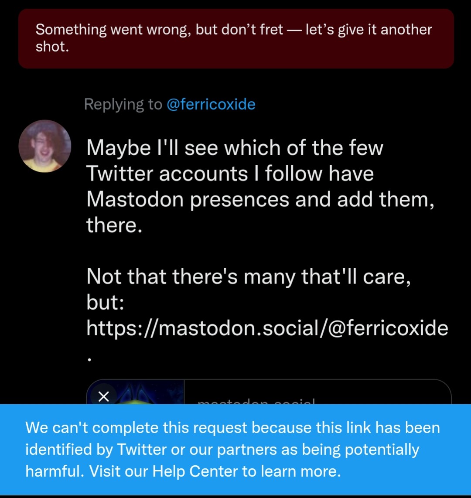Tap the word 'Twitter' in the tweet body

click(119, 174)
